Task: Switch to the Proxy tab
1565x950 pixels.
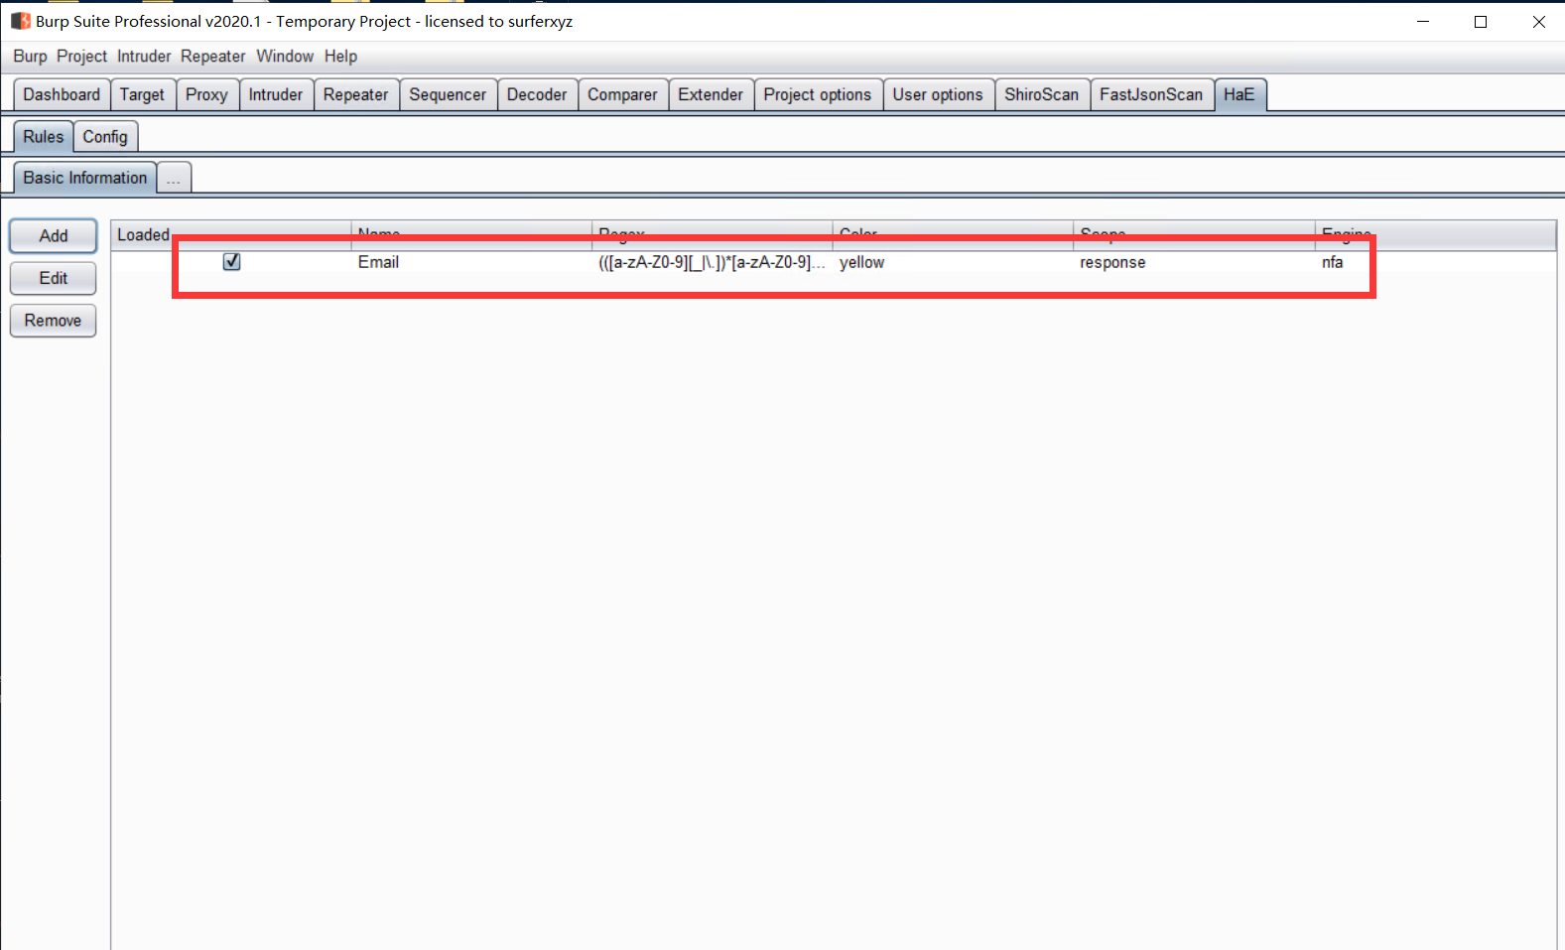Action: coord(206,94)
